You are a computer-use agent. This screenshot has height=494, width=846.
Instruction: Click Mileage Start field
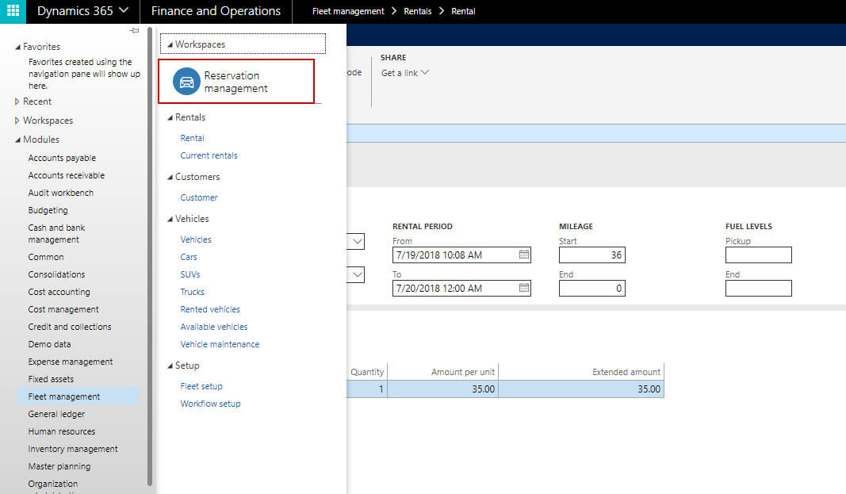[591, 255]
